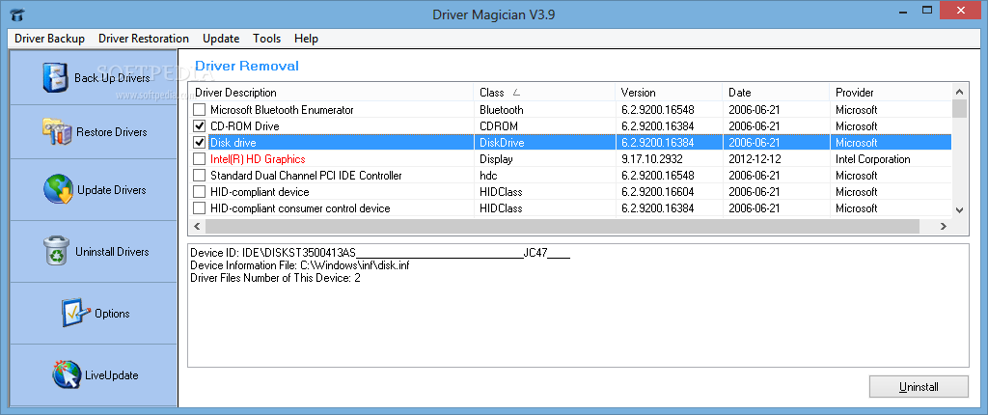This screenshot has width=988, height=415.
Task: Click the vertical scrollbar up arrow
Action: (960, 92)
